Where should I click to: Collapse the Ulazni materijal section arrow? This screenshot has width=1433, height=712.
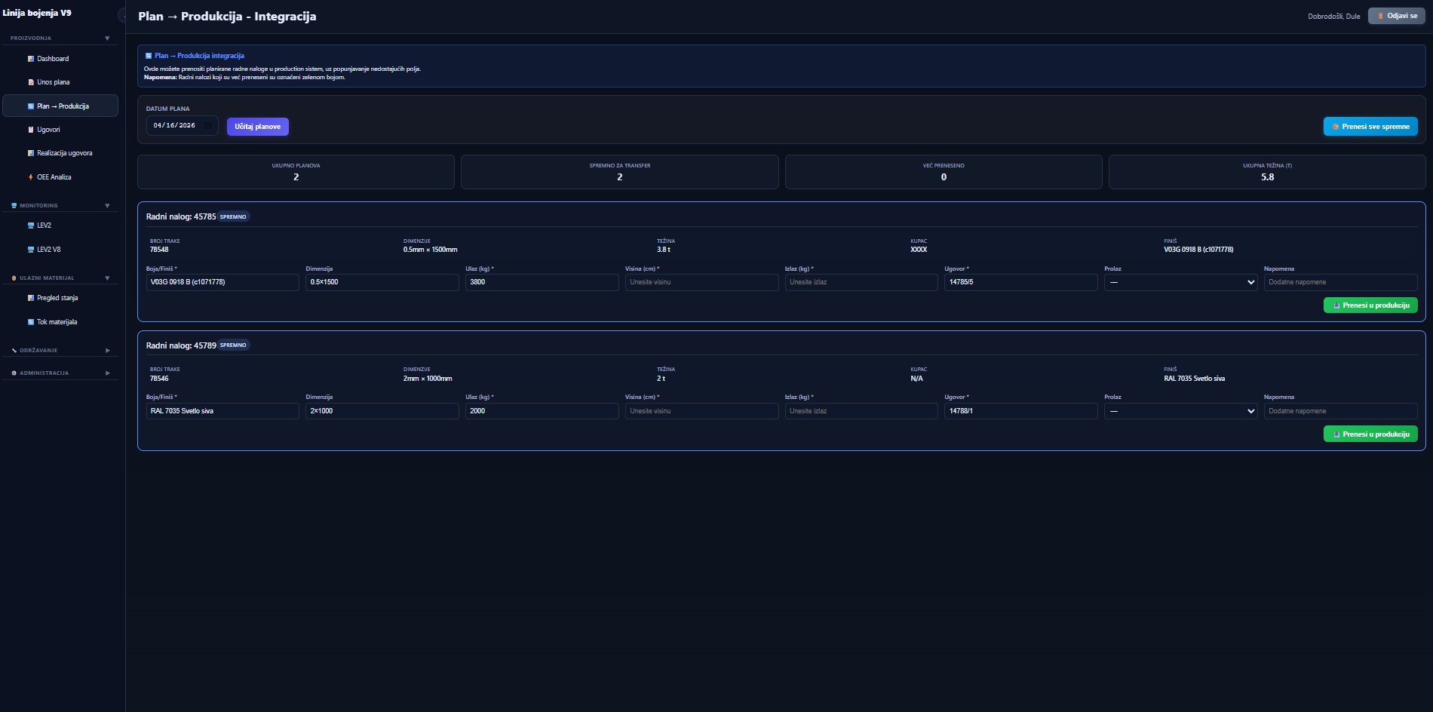[x=107, y=278]
